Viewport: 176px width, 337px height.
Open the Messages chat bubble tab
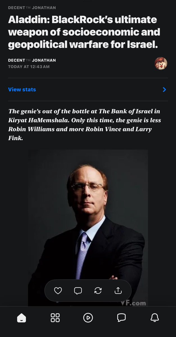point(121,318)
